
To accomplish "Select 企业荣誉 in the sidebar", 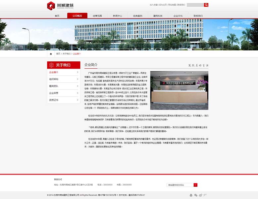I will [54, 93].
